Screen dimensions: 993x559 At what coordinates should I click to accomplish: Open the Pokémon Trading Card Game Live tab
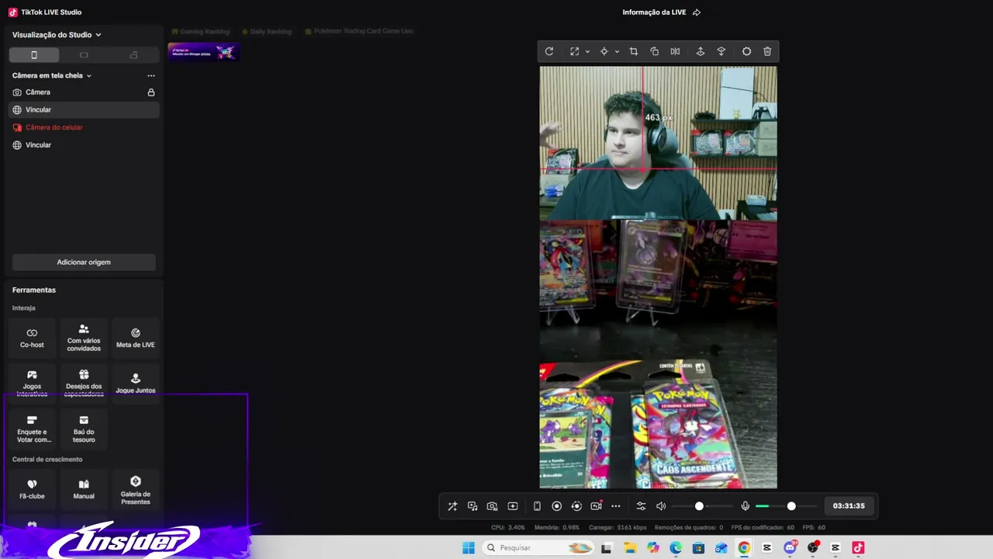[358, 32]
